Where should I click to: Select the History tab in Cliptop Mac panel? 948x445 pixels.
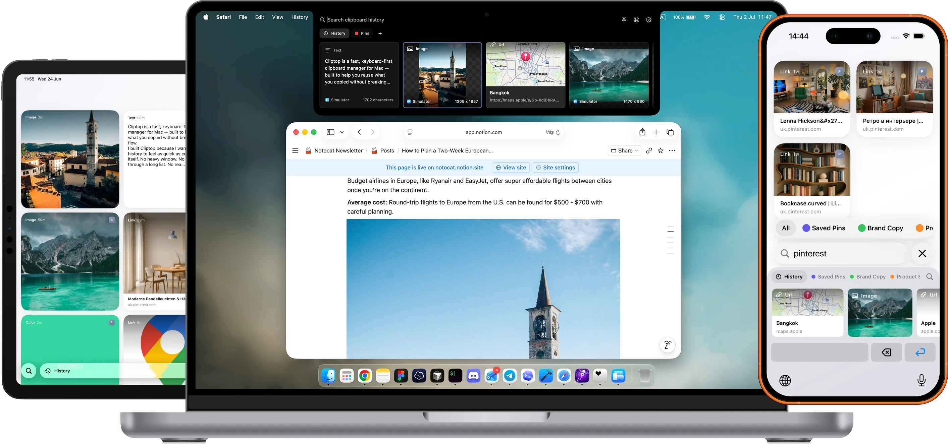click(334, 34)
